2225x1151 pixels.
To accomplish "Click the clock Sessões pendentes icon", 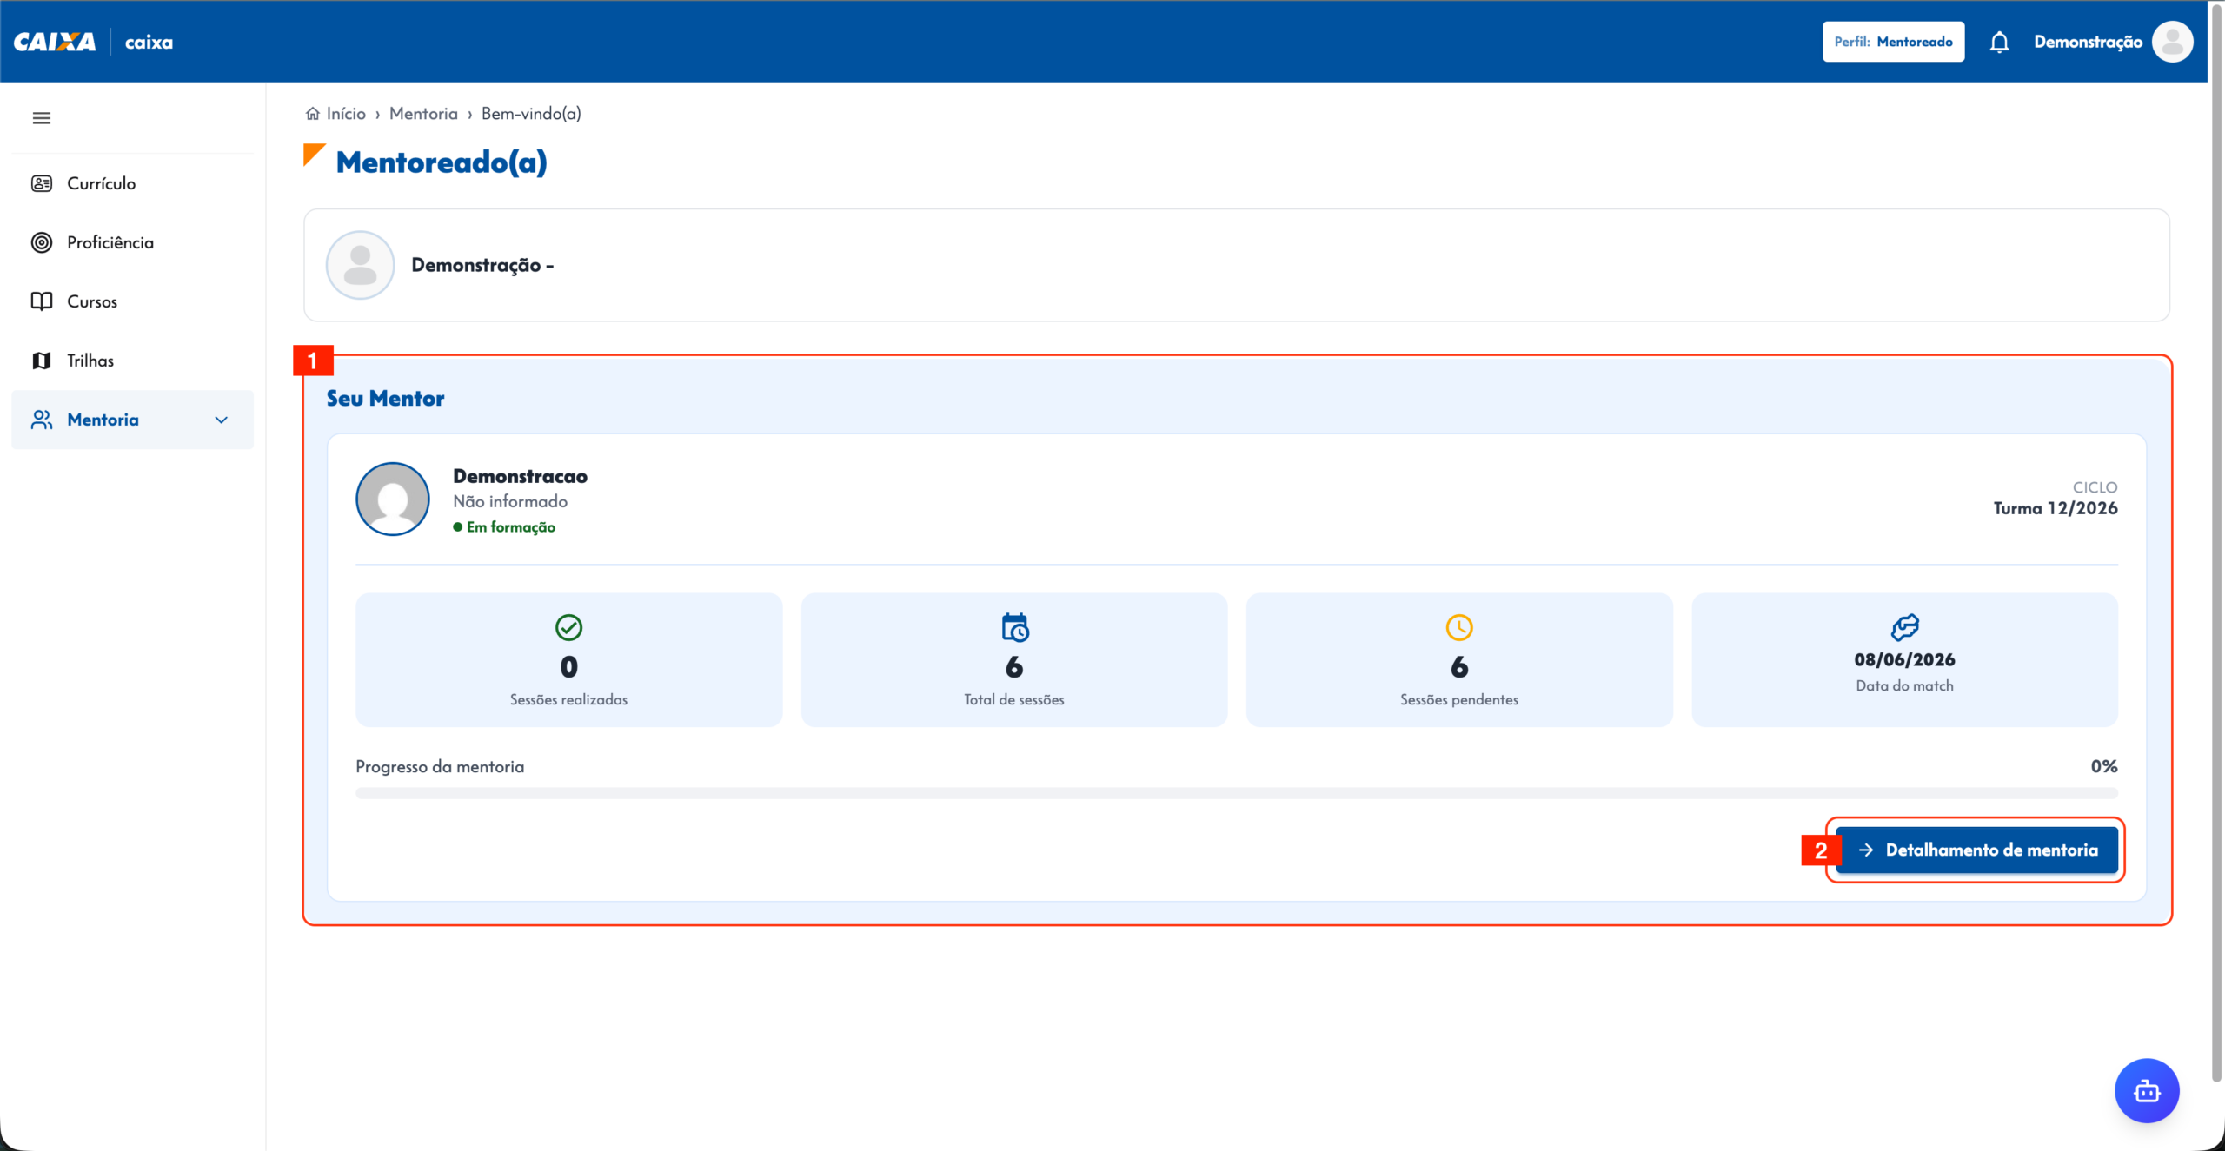I will pos(1459,627).
